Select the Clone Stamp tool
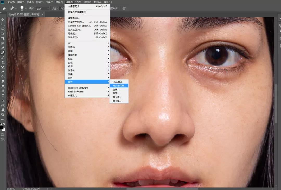This screenshot has width=281, height=190. click(3, 62)
